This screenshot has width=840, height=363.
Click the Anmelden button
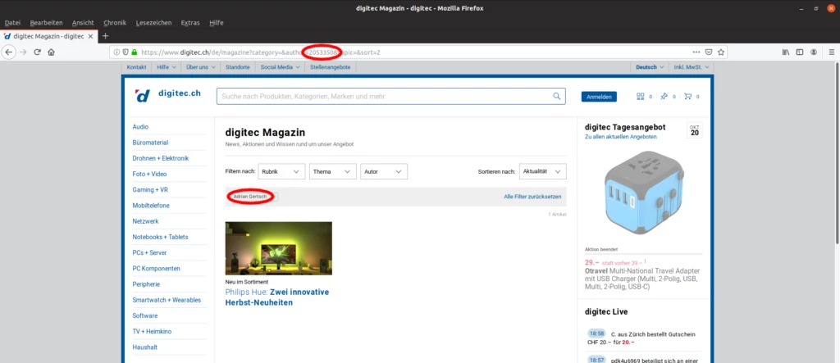click(x=599, y=97)
